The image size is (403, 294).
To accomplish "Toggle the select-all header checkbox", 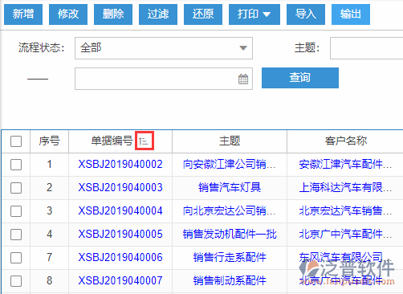I will (x=16, y=141).
